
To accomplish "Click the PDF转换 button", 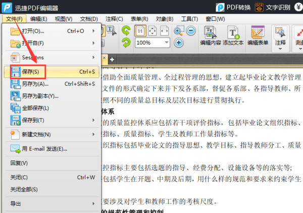I will (x=233, y=8).
